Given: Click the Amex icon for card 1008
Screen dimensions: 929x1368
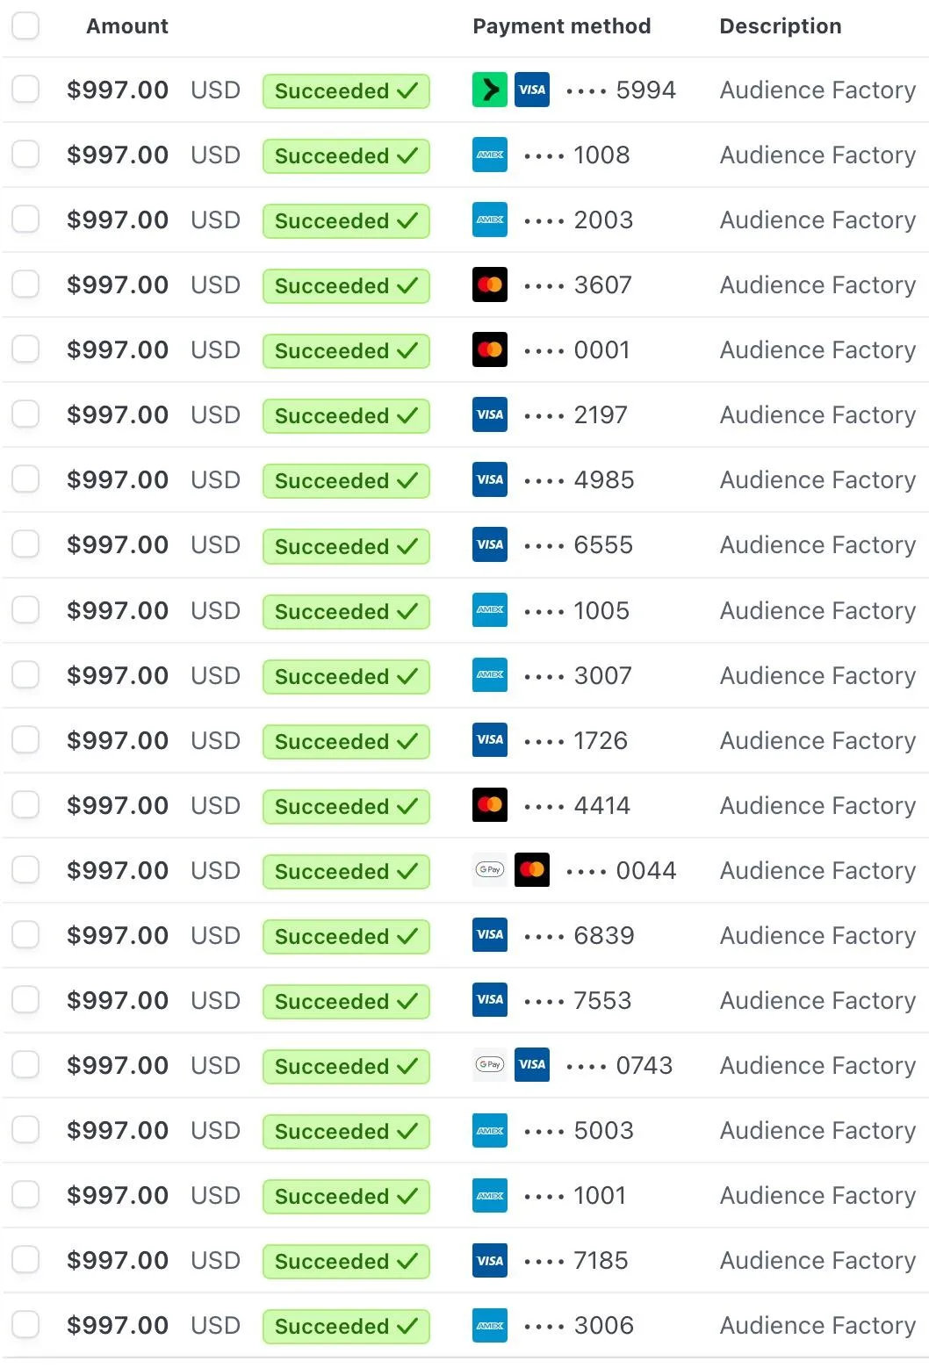Looking at the screenshot, I should tap(489, 155).
